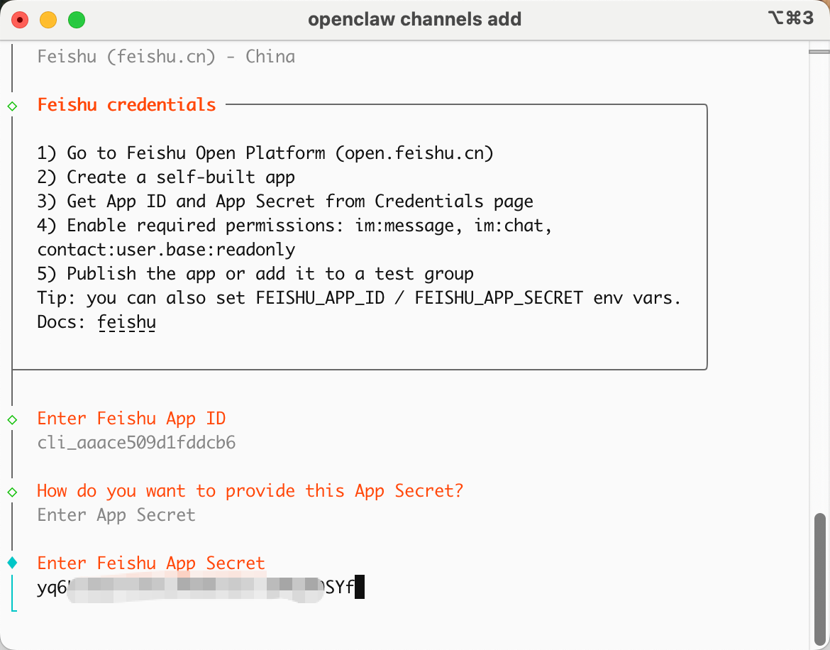Click the scrollbar marker at top right
Viewport: 830px width, 650px height.
pyautogui.click(x=819, y=51)
